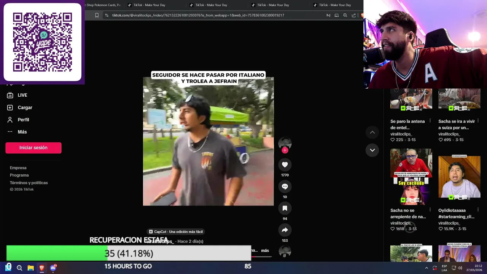
Task: Go to the previous video with the up chevron
Action: (372, 132)
